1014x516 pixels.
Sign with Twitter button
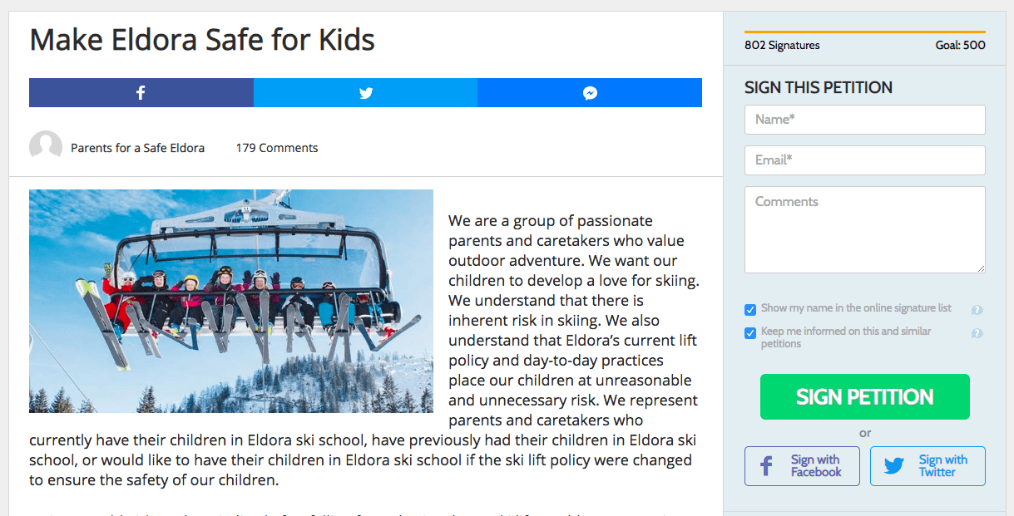927,466
